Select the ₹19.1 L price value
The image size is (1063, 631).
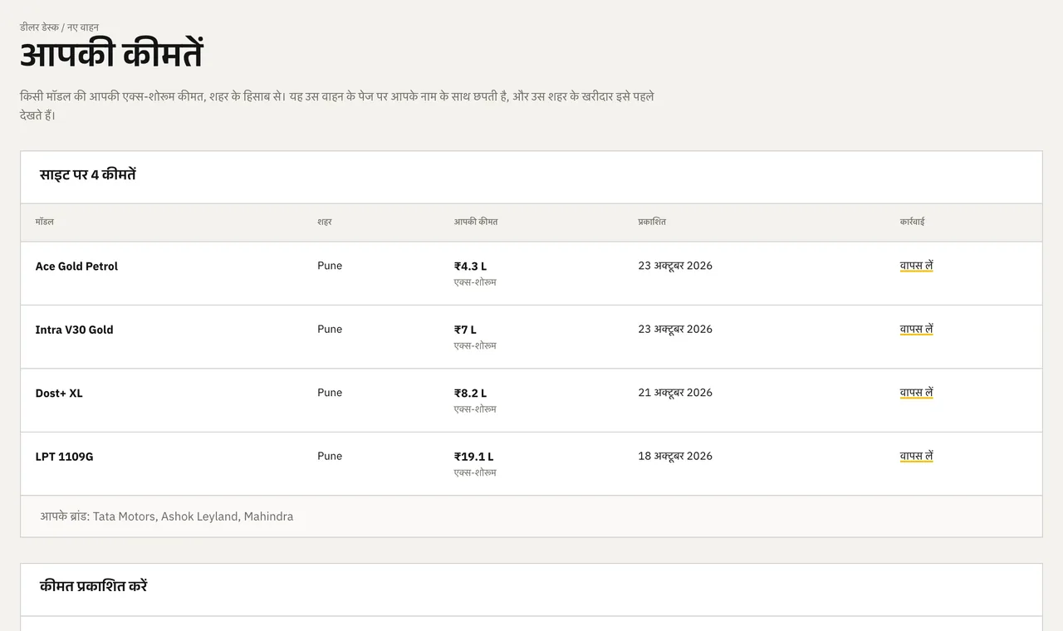473,457
